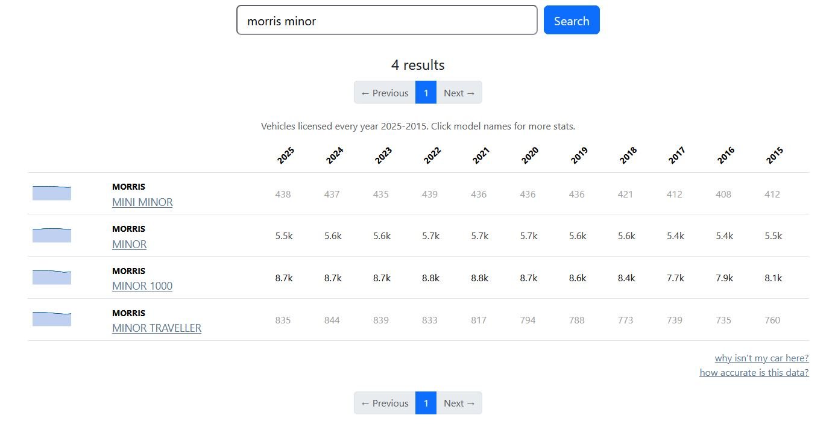
Task: Click MINOR 1000 2017 value 7.7k
Action: tap(676, 278)
